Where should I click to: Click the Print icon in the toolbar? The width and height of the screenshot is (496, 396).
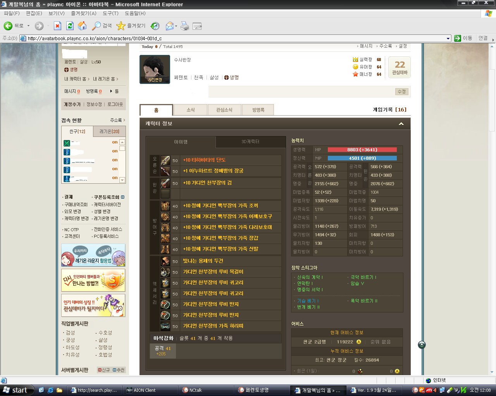pyautogui.click(x=185, y=26)
